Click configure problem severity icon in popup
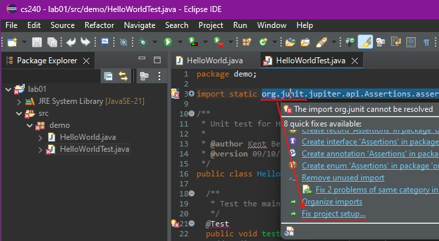Viewport: 439px width, 241px height. (x=288, y=232)
